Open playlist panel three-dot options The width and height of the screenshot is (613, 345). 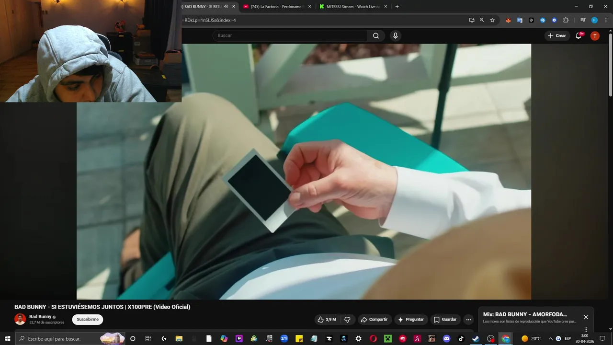pos(586,329)
